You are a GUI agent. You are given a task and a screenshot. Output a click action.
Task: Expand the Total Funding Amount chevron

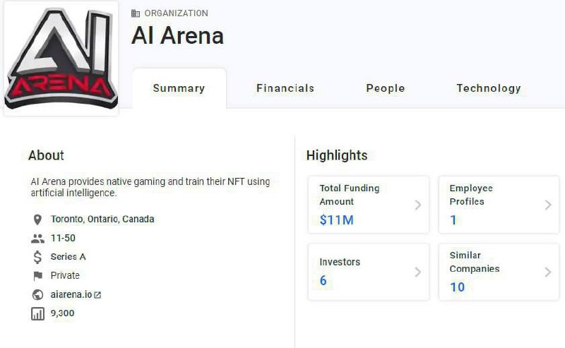(417, 205)
